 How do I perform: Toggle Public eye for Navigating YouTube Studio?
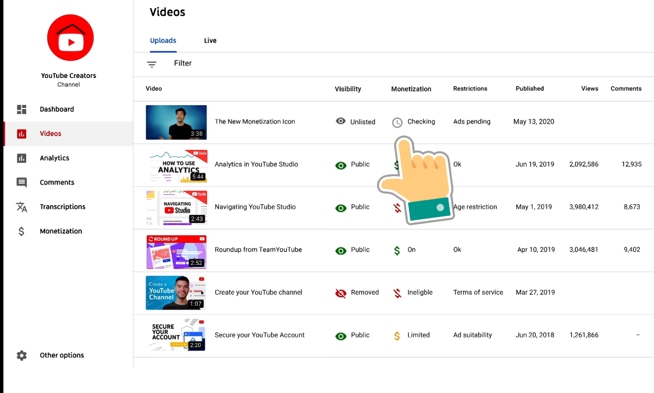[x=341, y=208]
